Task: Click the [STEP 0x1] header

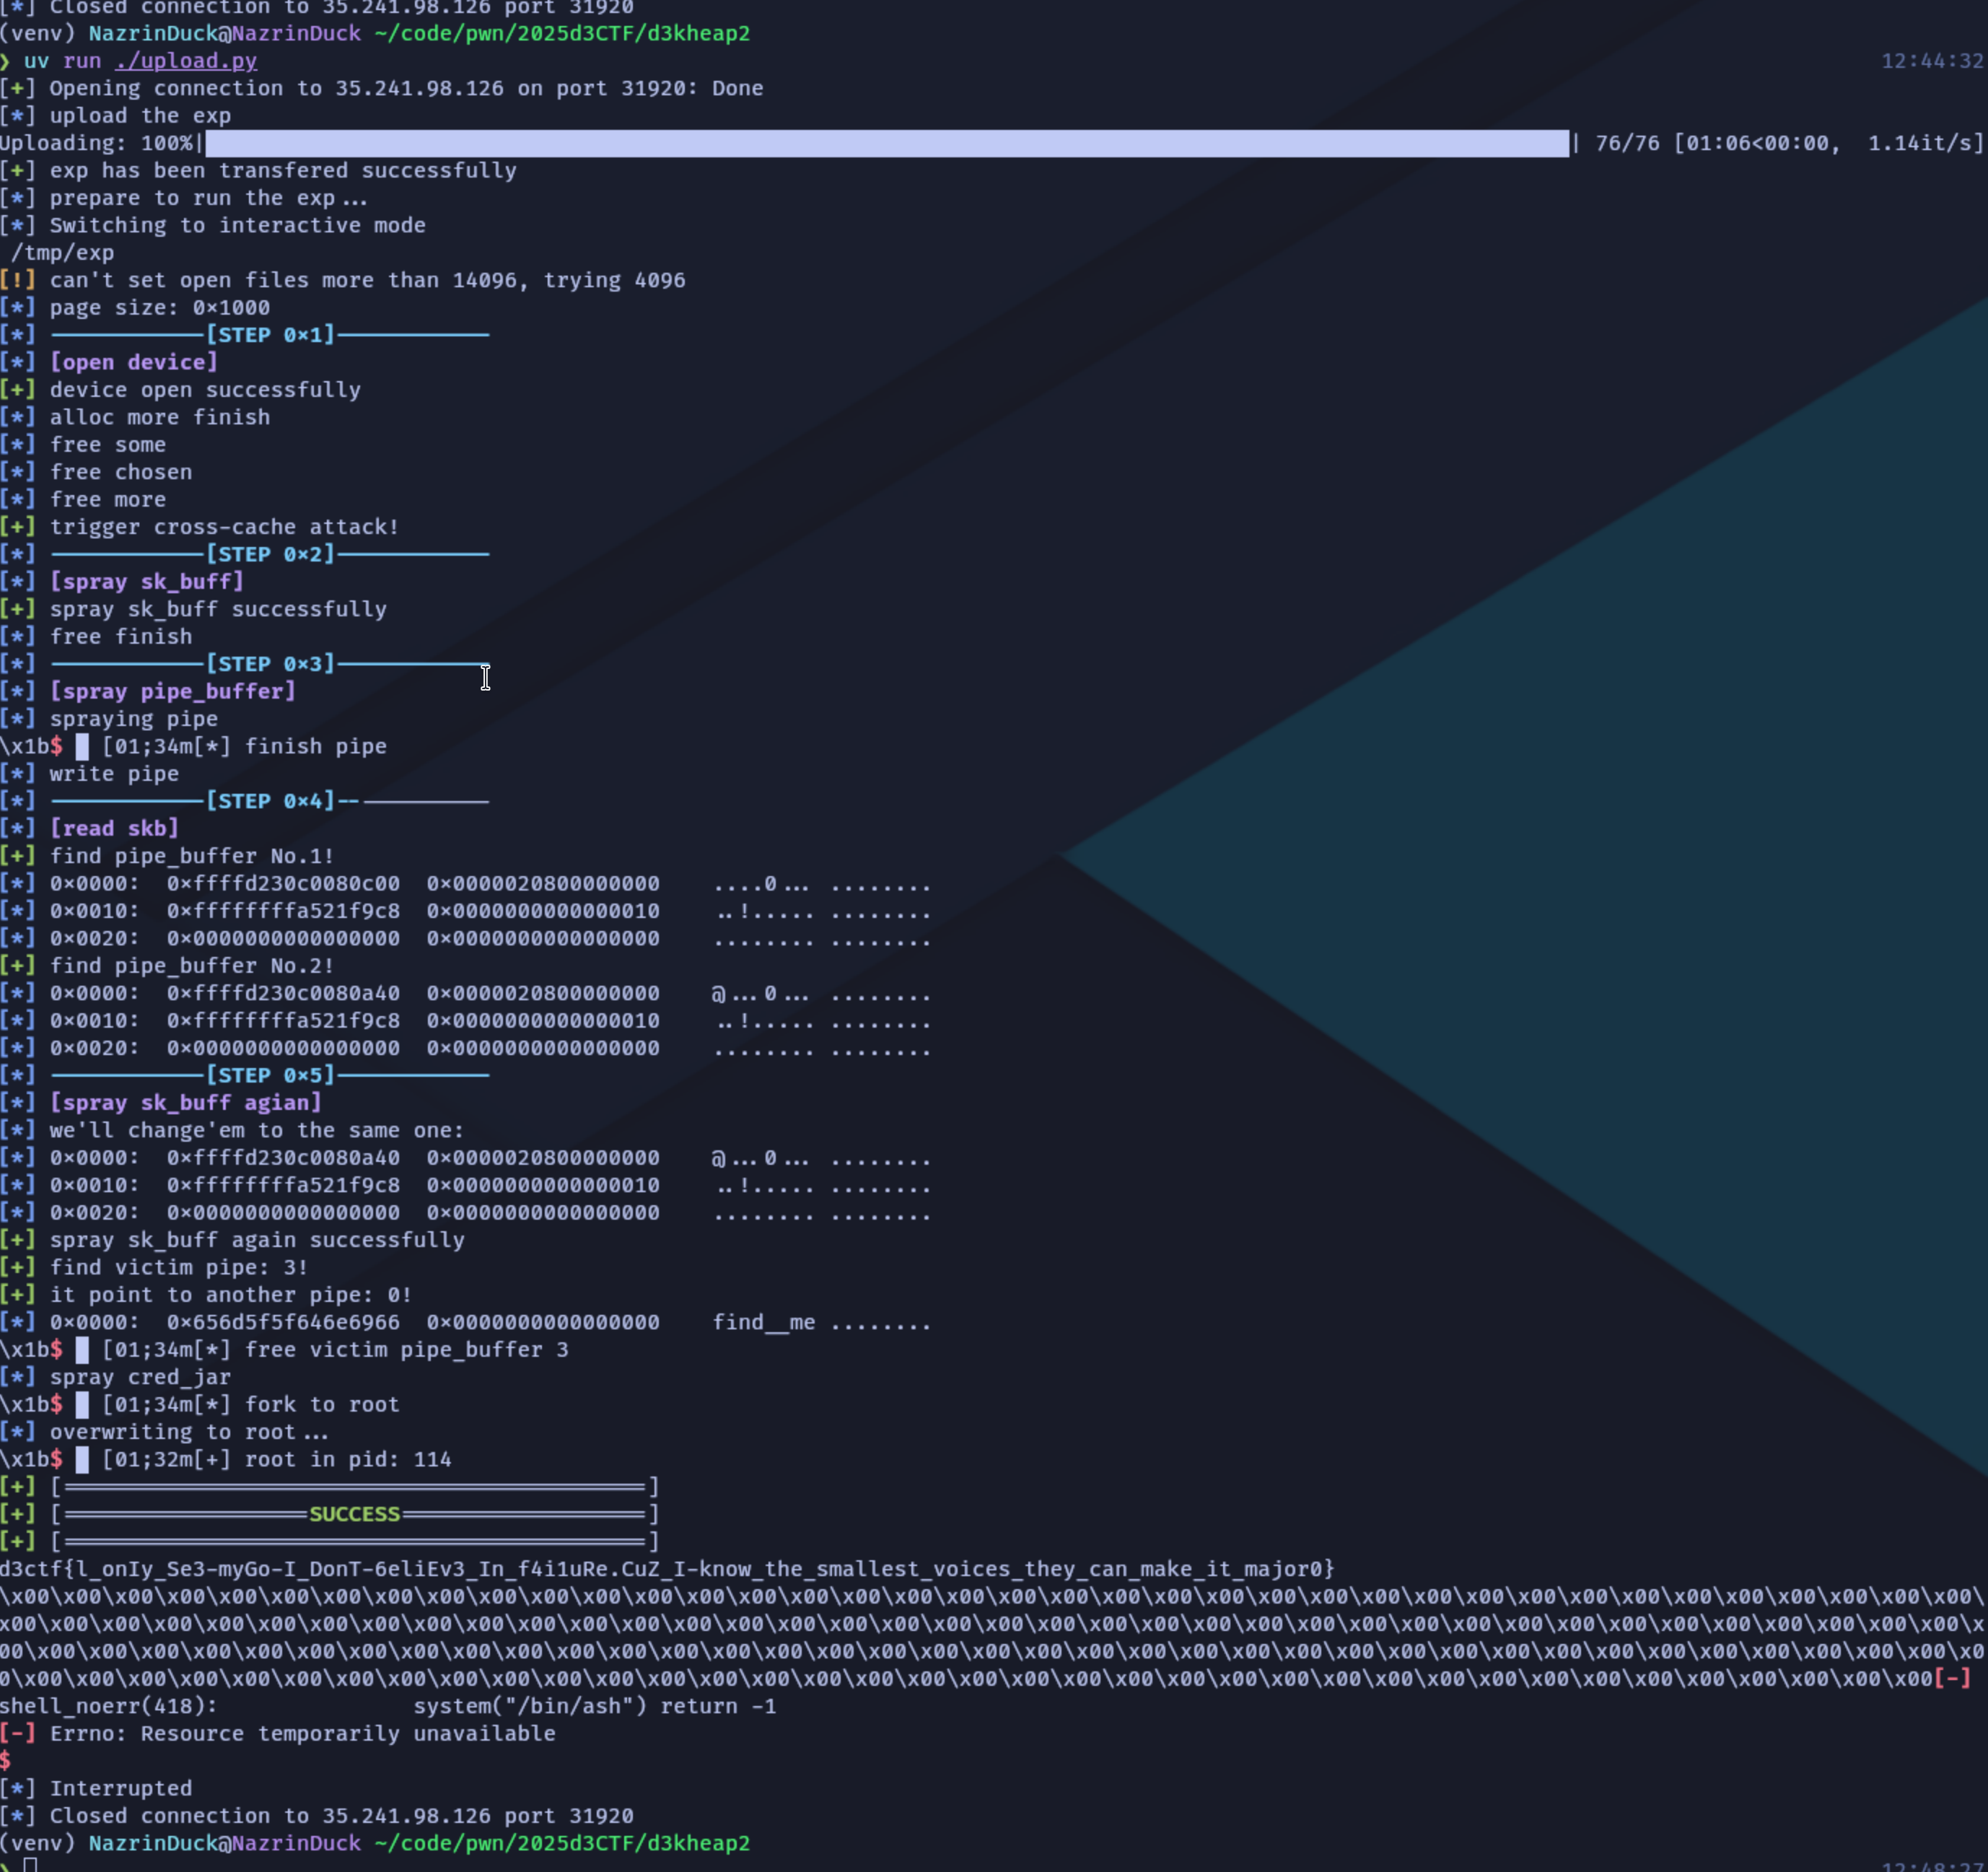Action: click(270, 335)
